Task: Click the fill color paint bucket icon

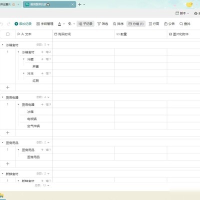Action: coord(70,24)
